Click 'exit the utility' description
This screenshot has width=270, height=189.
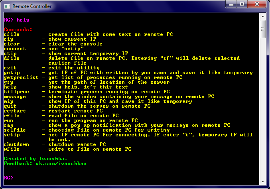click(x=74, y=68)
